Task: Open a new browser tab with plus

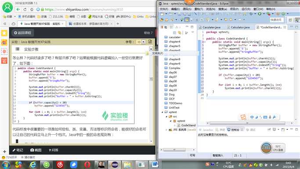Action: point(118,24)
